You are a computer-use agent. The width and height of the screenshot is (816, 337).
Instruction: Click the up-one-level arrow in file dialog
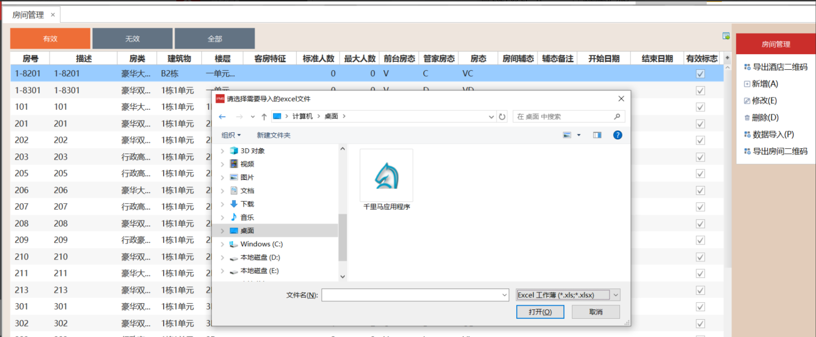[x=264, y=117]
